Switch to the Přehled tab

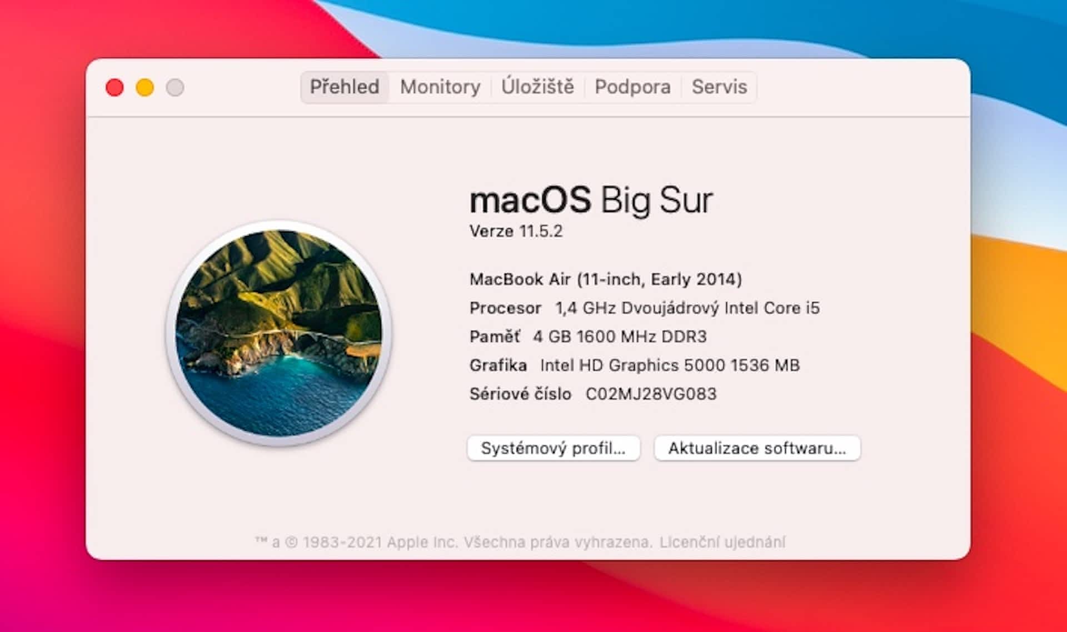[x=345, y=87]
